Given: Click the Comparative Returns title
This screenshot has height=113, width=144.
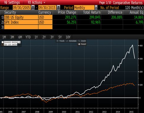Looking at the screenshot, I should 128,3.
